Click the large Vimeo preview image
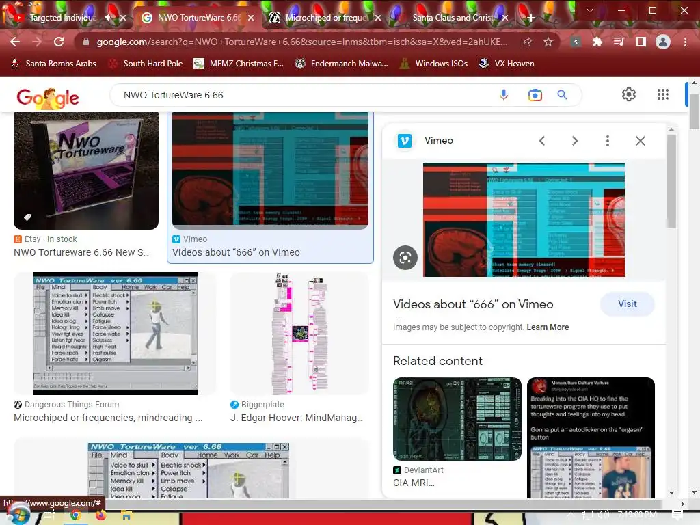This screenshot has width=700, height=525. pos(524,220)
